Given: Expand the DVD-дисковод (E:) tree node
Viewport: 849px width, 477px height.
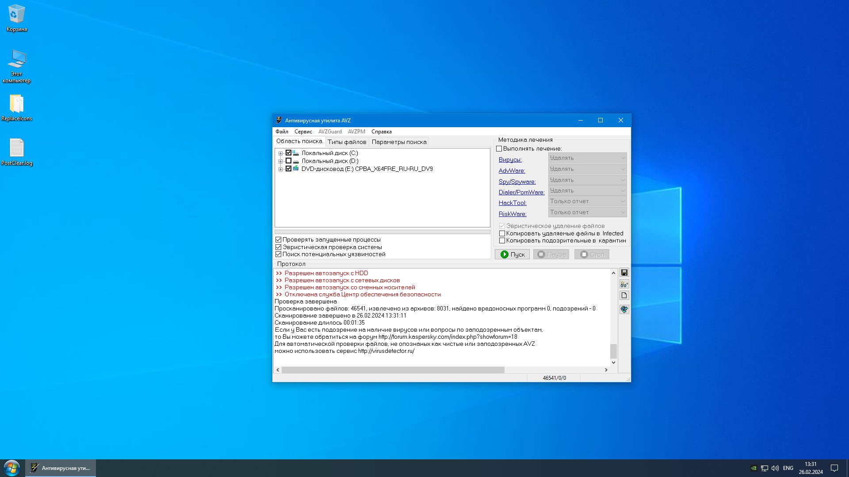Looking at the screenshot, I should coord(280,169).
